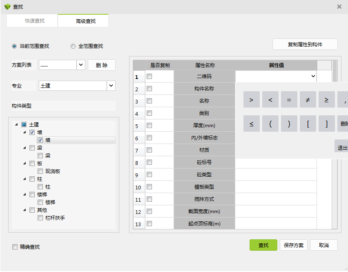Select the 楼梯 child tree item
The image size is (348, 272).
50,202
